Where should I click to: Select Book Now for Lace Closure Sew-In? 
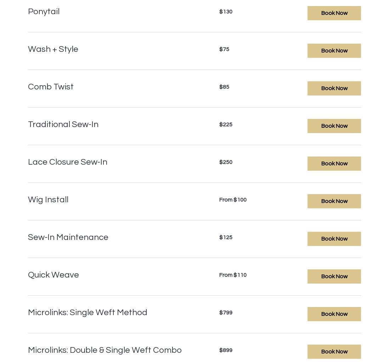pos(334,164)
